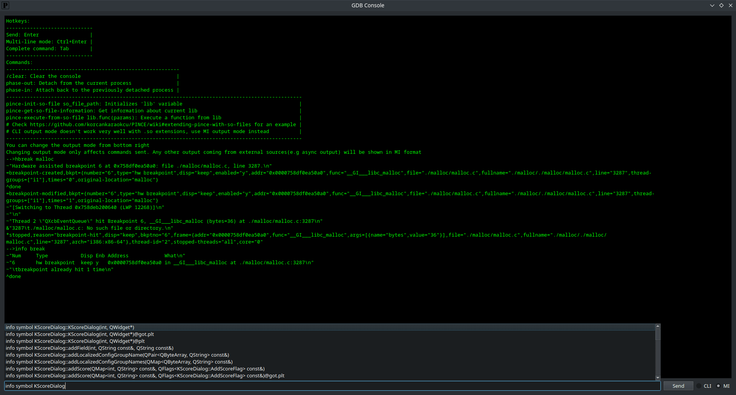Click 'Num Type Disp Enb Address' header line
The image size is (736, 395).
click(95, 256)
